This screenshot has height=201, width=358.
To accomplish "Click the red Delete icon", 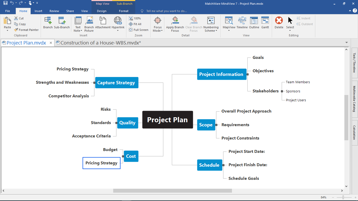I will tap(279, 23).
